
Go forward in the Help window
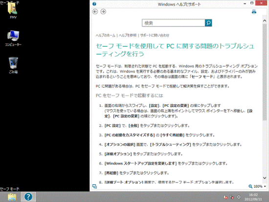click(103, 12)
